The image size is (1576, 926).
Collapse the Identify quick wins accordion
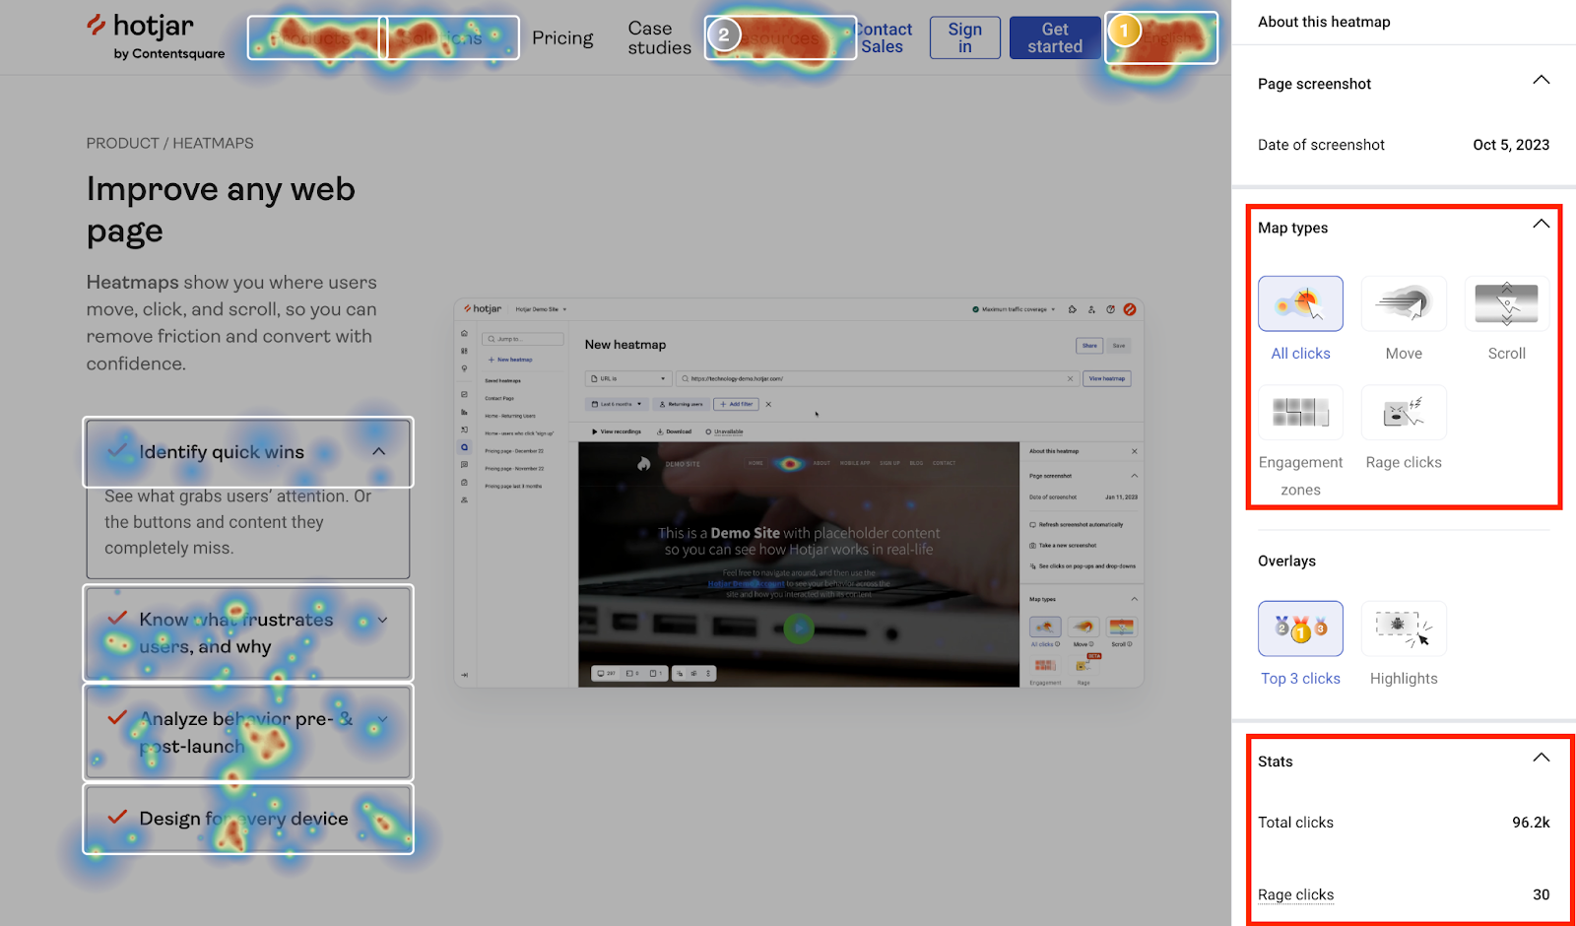click(248, 452)
